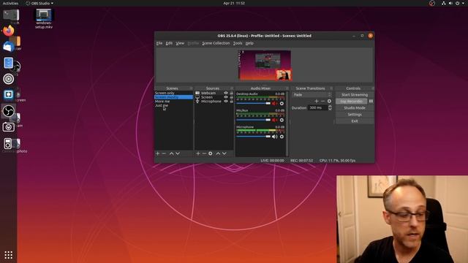Unmute the Desktop Audio channel

tap(275, 104)
